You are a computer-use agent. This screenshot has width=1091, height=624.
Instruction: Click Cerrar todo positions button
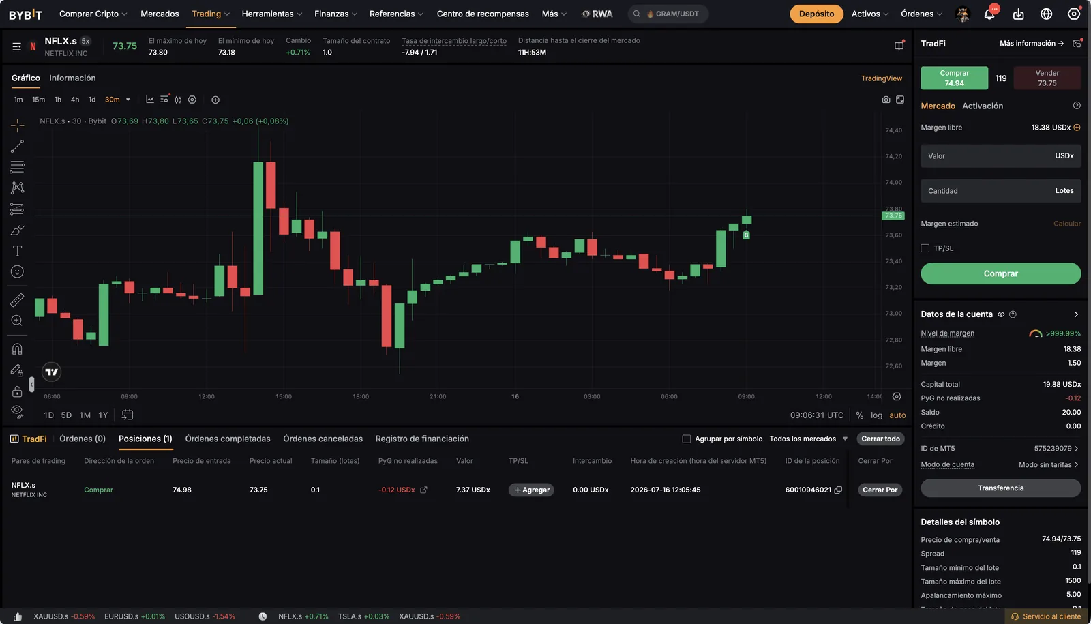(x=880, y=439)
